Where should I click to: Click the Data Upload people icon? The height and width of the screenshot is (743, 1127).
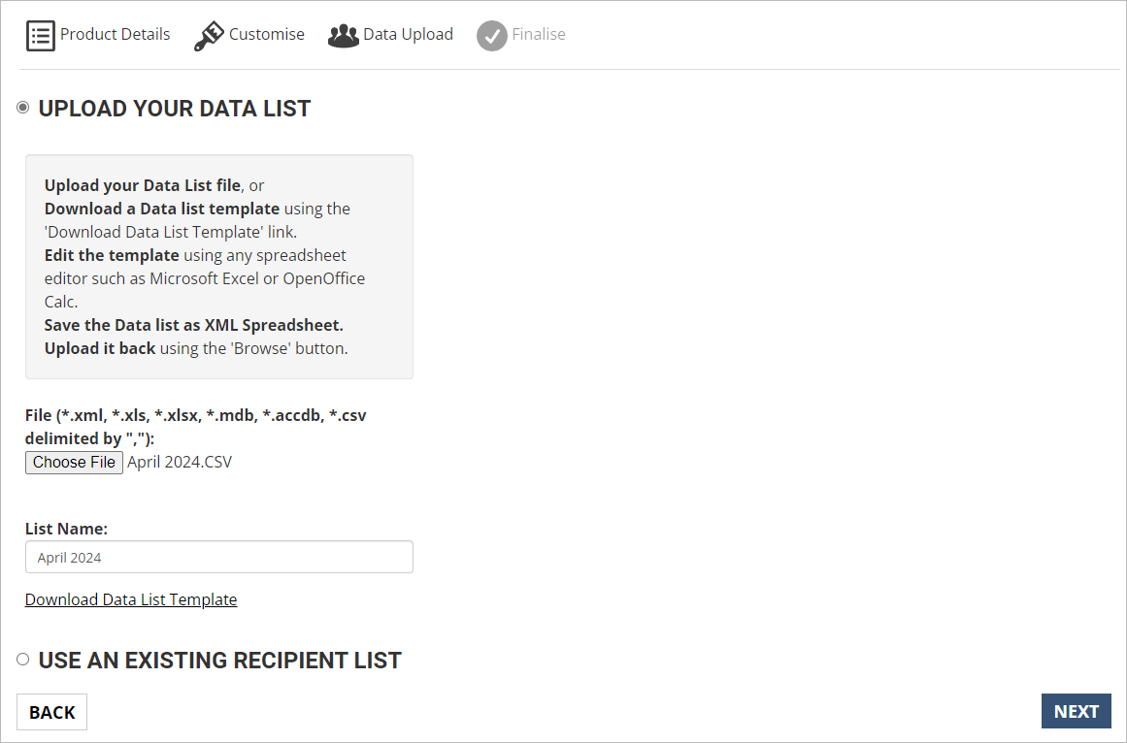[344, 35]
